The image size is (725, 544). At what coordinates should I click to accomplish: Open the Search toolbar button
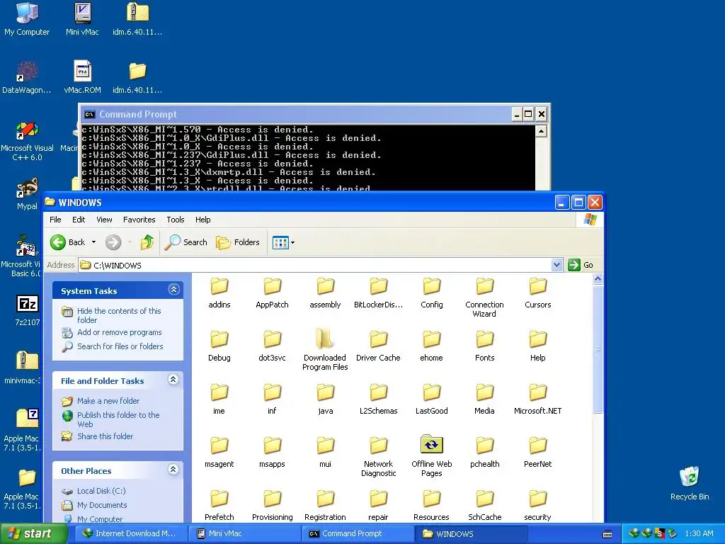pos(186,242)
